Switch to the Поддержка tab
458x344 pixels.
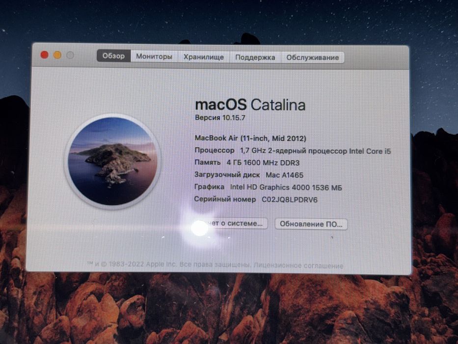[x=255, y=57]
